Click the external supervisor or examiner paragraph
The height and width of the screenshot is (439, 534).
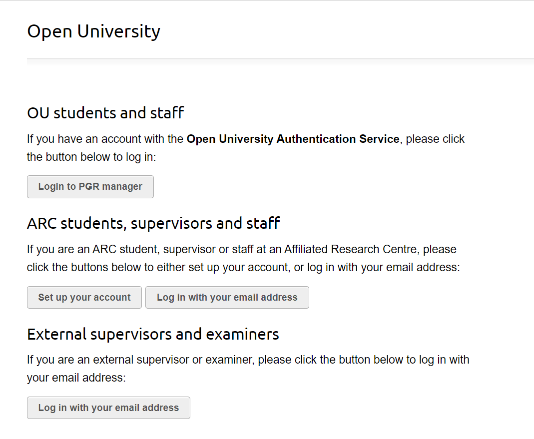248,369
